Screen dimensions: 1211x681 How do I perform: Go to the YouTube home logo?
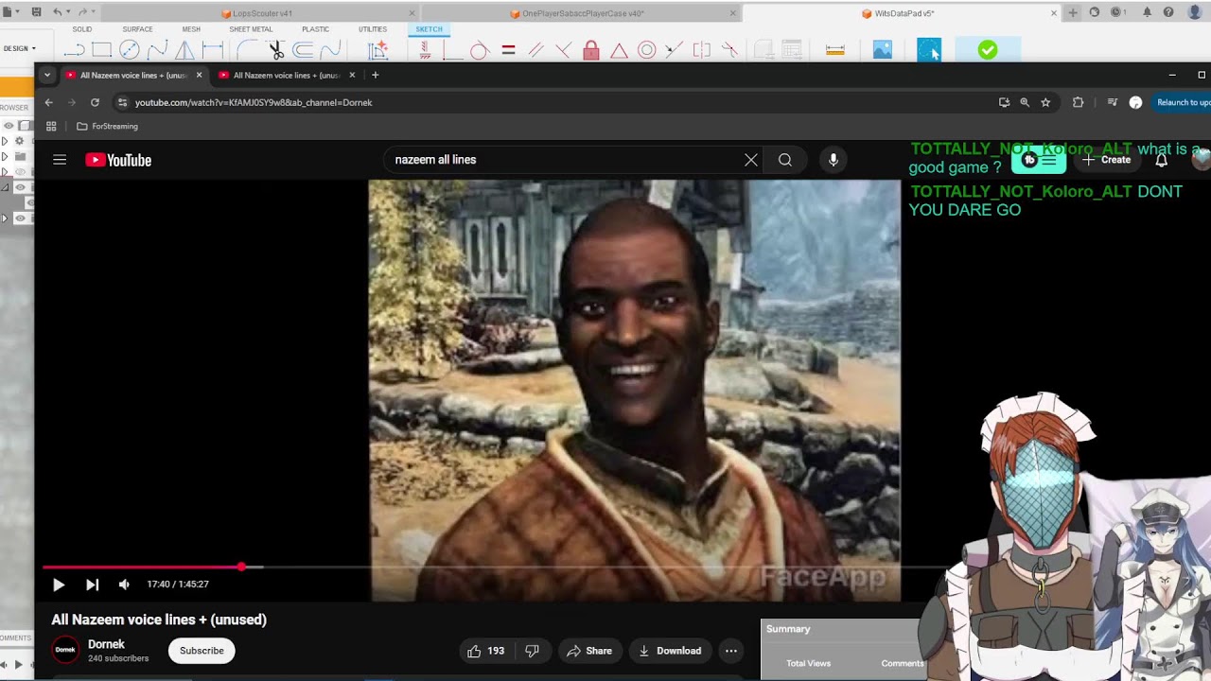point(118,160)
